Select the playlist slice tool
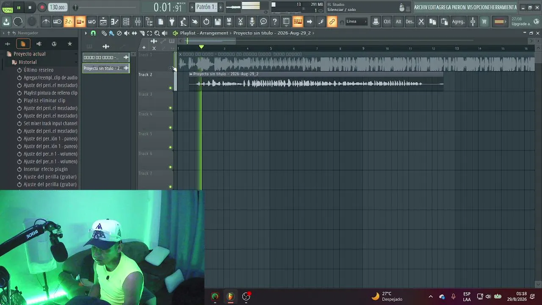 pyautogui.click(x=142, y=33)
